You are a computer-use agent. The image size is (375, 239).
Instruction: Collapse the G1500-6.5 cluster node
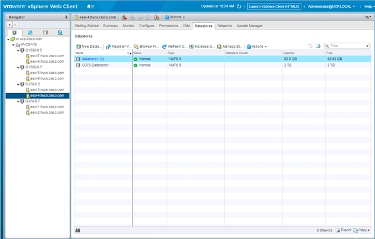point(18,50)
